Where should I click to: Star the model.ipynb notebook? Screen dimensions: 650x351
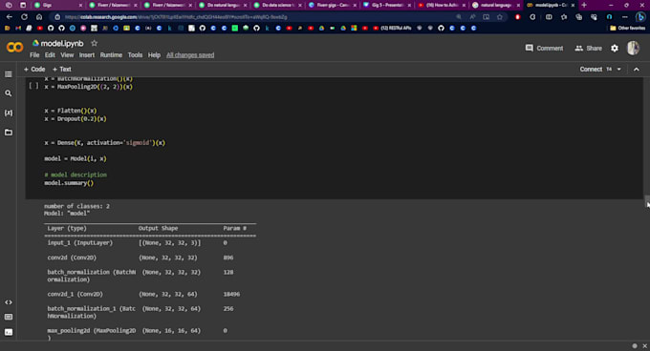coord(94,43)
